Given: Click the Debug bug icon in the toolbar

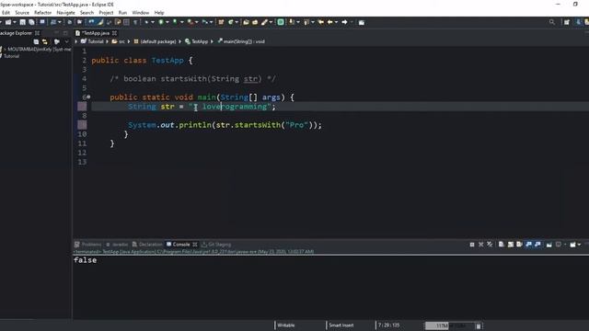Looking at the screenshot, I should click(146, 22).
